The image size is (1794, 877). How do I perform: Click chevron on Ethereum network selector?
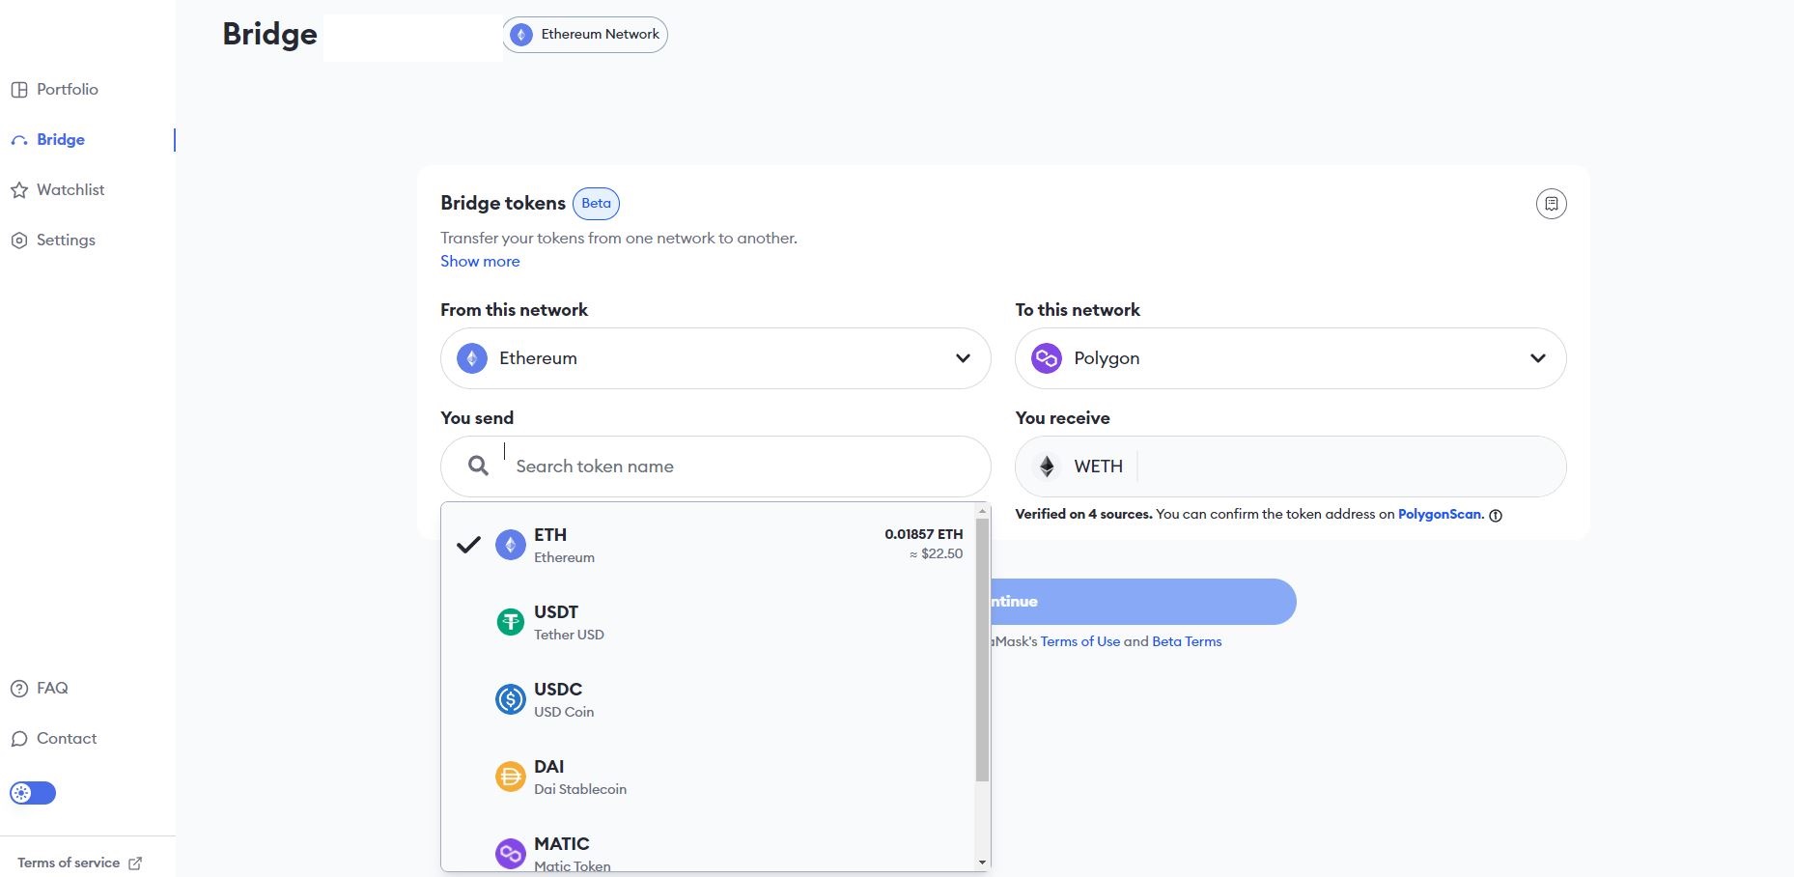click(x=963, y=358)
